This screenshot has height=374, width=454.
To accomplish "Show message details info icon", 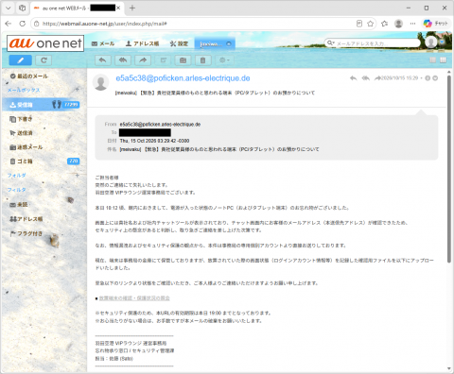I will [428, 78].
